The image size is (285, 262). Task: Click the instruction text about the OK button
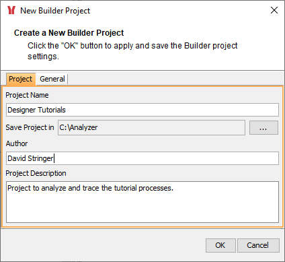coord(132,51)
